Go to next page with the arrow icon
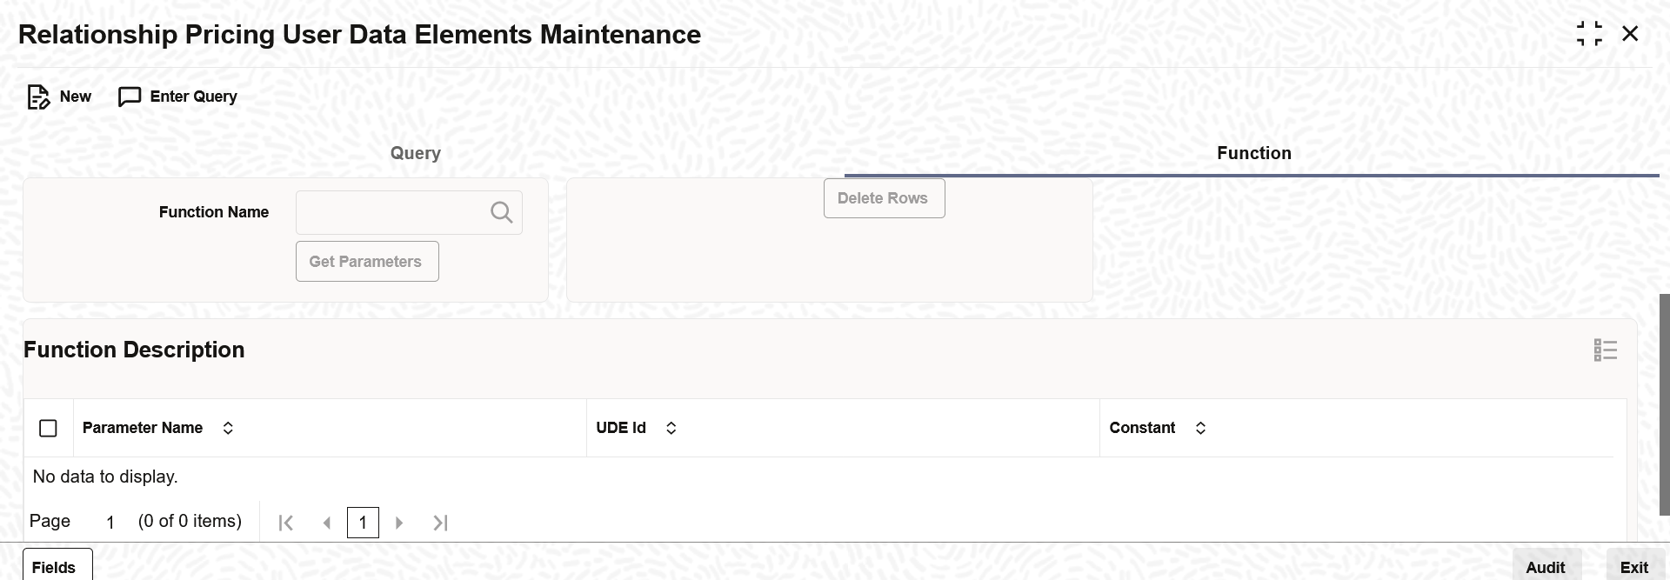This screenshot has width=1670, height=580. click(398, 522)
